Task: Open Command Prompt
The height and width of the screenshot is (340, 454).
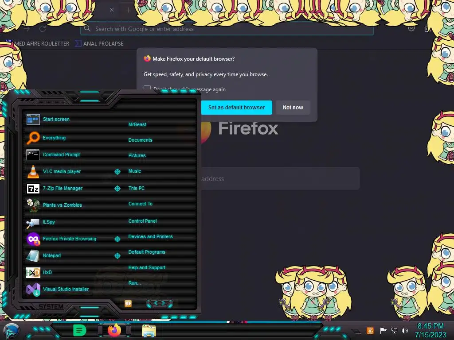Action: (x=53, y=155)
